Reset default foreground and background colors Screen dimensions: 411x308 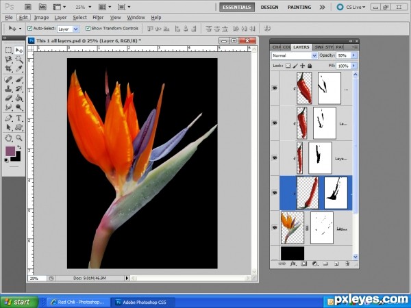tap(7, 161)
